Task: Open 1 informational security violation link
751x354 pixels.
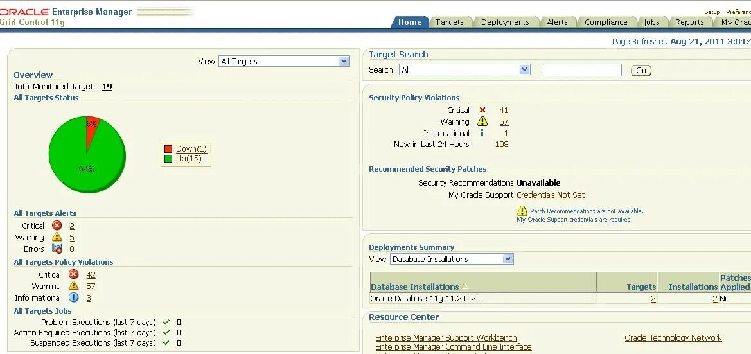Action: coord(506,133)
